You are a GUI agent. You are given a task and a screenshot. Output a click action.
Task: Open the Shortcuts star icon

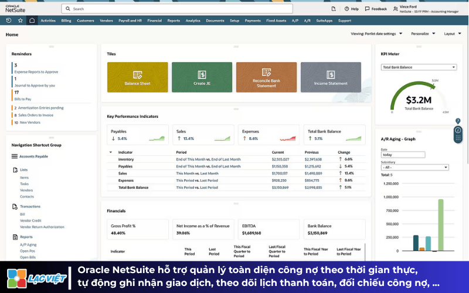click(21, 21)
